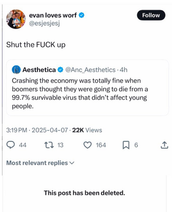Screen dimensions: 172x212
Task: Click the repost arrows icon
Action: tap(49, 145)
